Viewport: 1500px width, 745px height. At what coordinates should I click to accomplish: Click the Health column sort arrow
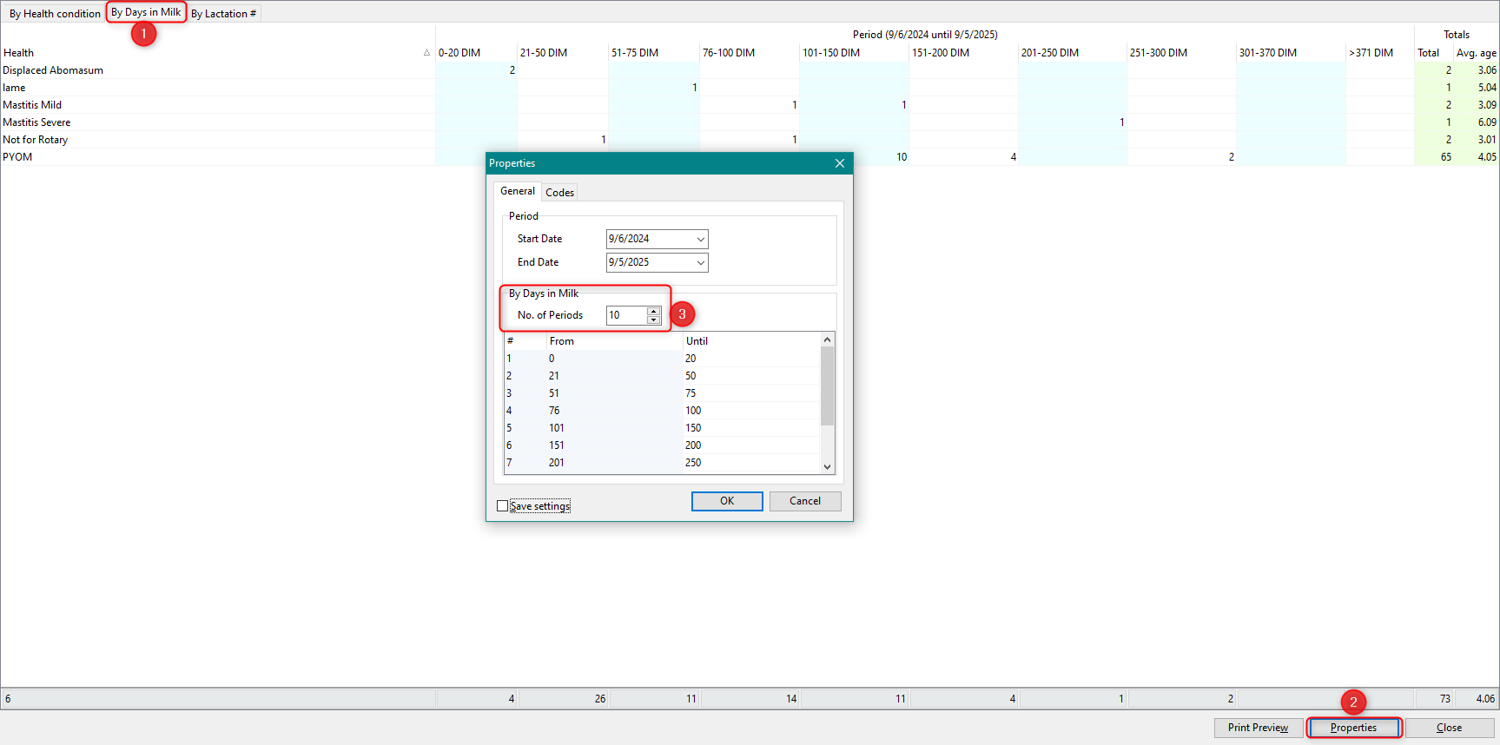[x=426, y=53]
